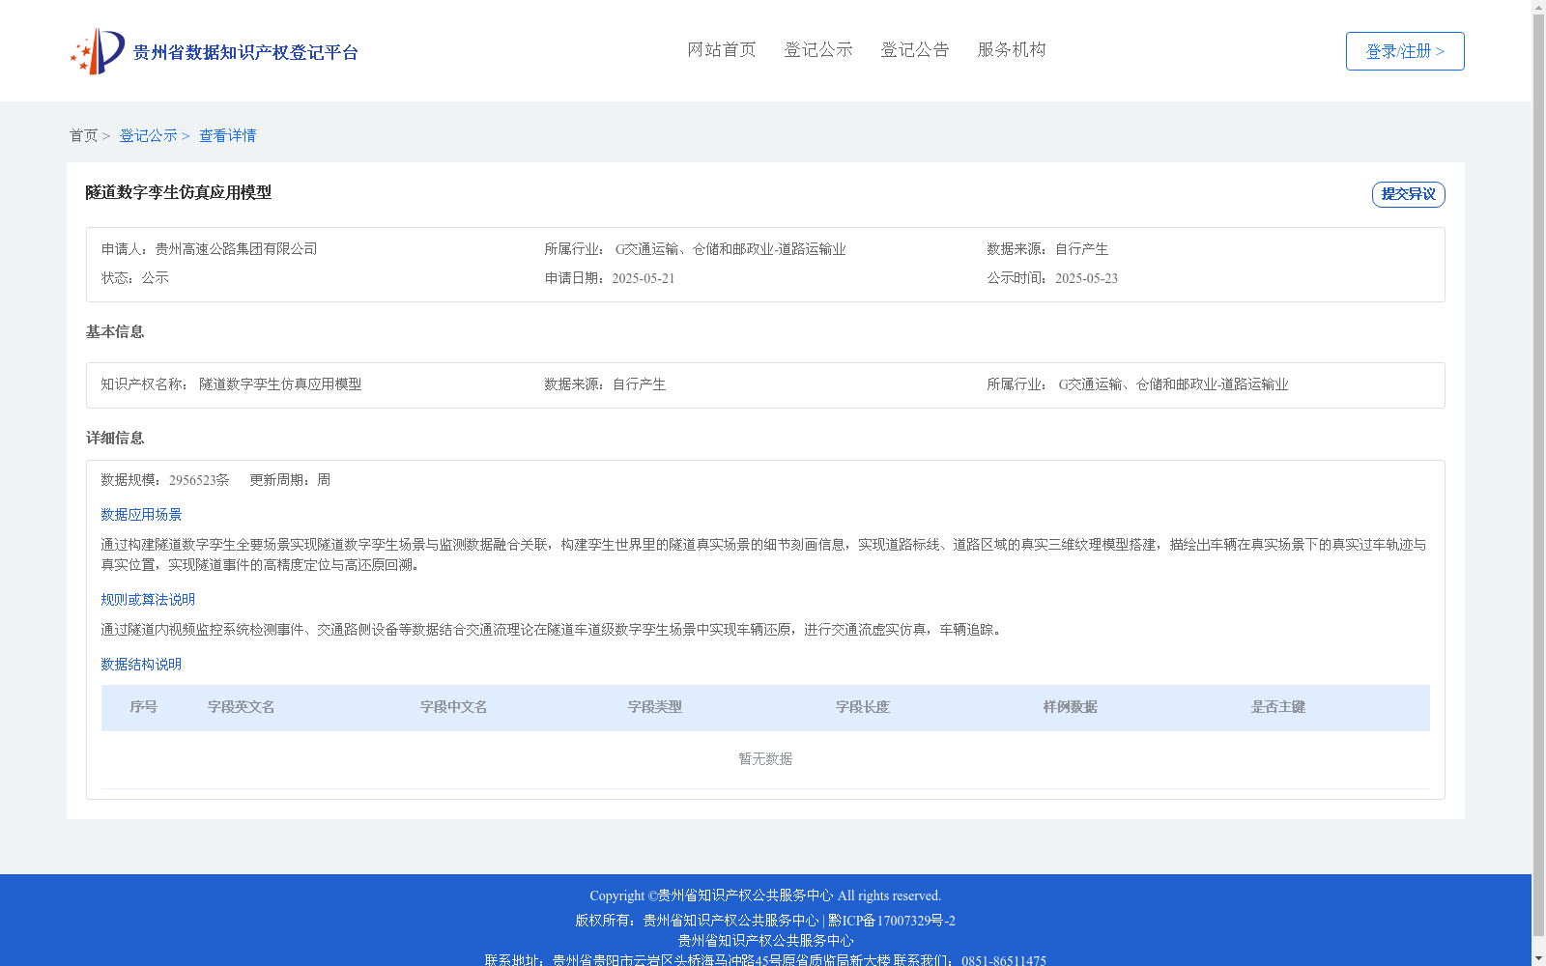Click the footer copyright line

point(765,896)
